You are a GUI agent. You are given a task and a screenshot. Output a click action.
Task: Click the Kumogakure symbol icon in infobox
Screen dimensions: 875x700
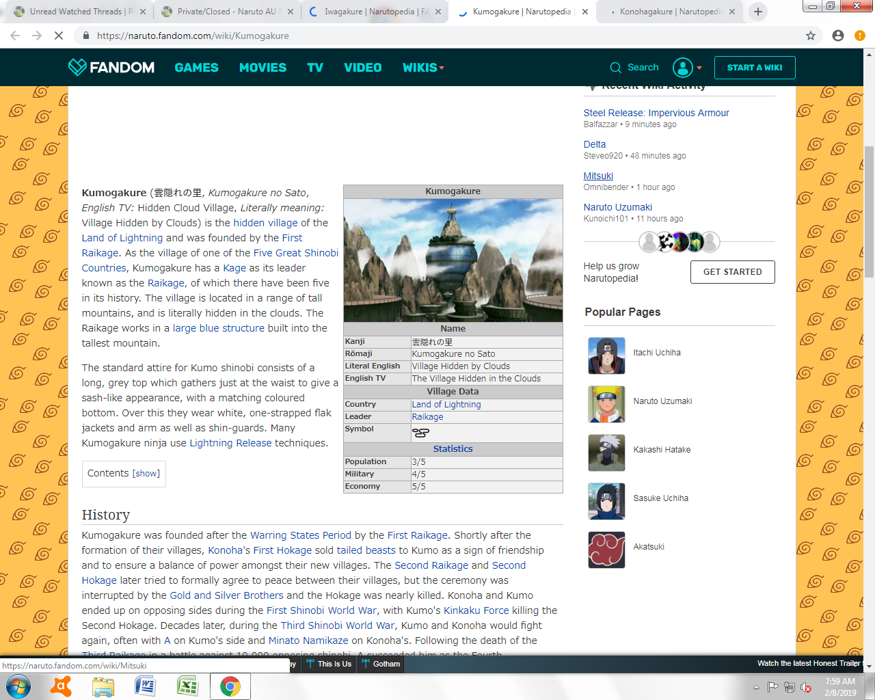[420, 433]
